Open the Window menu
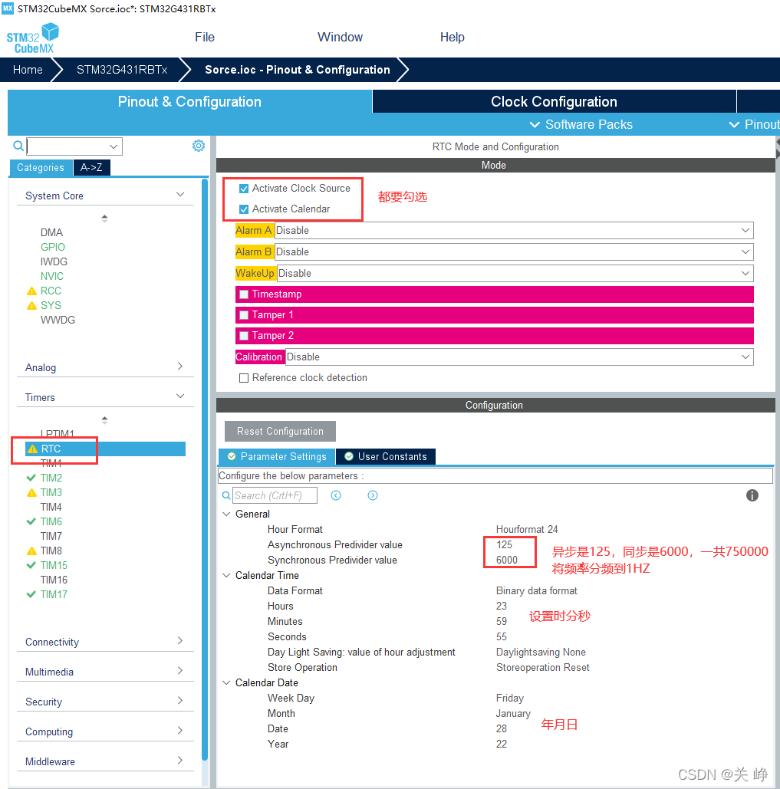780x789 pixels. 340,38
